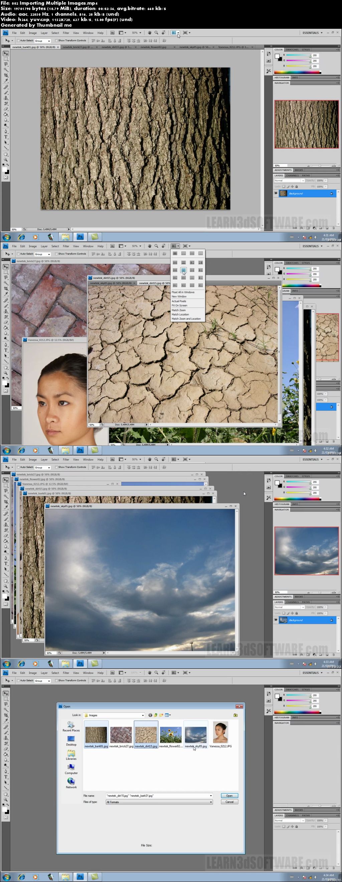Viewport: 342px width, 882px height.
Task: Click highlighted 3-up stacked layout icon
Action: point(183,270)
